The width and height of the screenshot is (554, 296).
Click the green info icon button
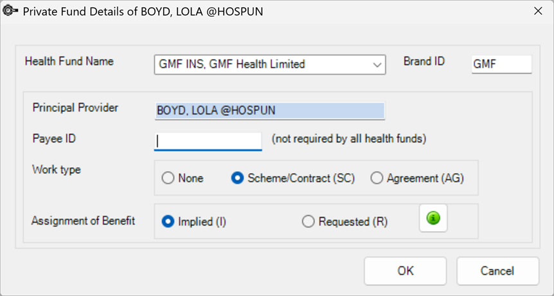(433, 218)
